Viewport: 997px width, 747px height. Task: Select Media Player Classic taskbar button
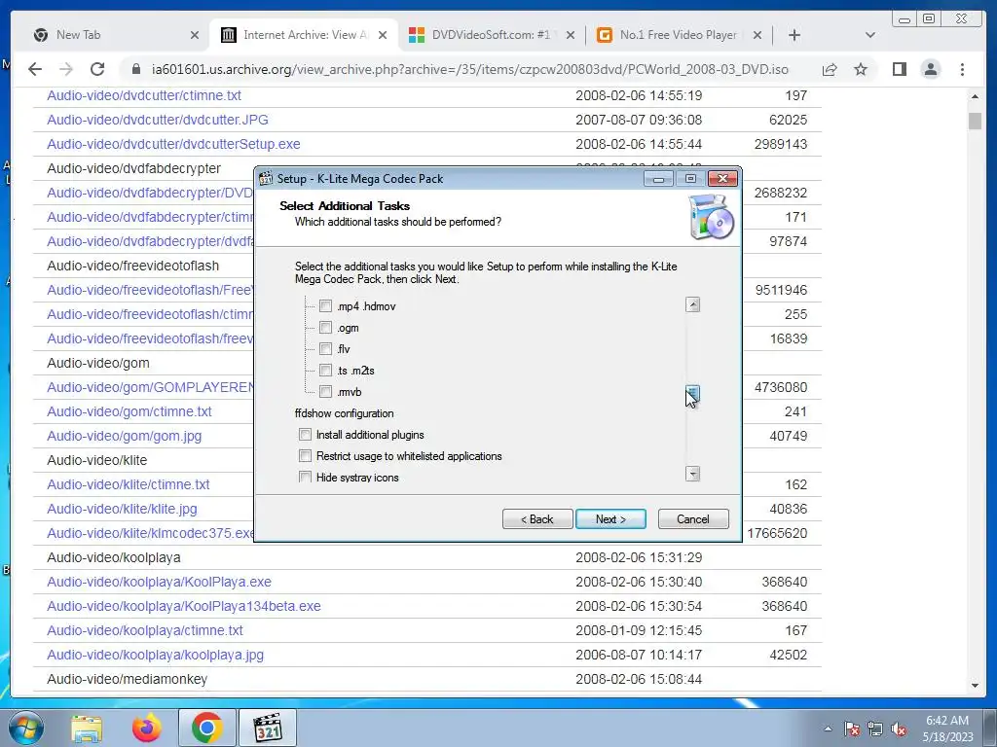268,728
